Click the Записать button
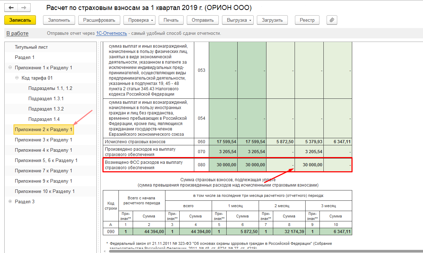 [x=20, y=20]
